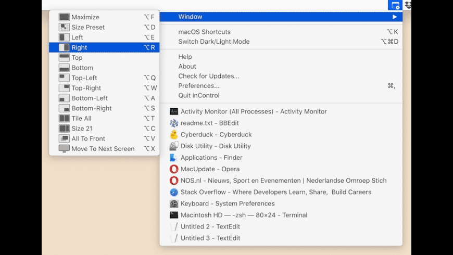Viewport: 453px width, 255px height.
Task: Switch to the Terminal zsh window
Action: [x=244, y=215]
